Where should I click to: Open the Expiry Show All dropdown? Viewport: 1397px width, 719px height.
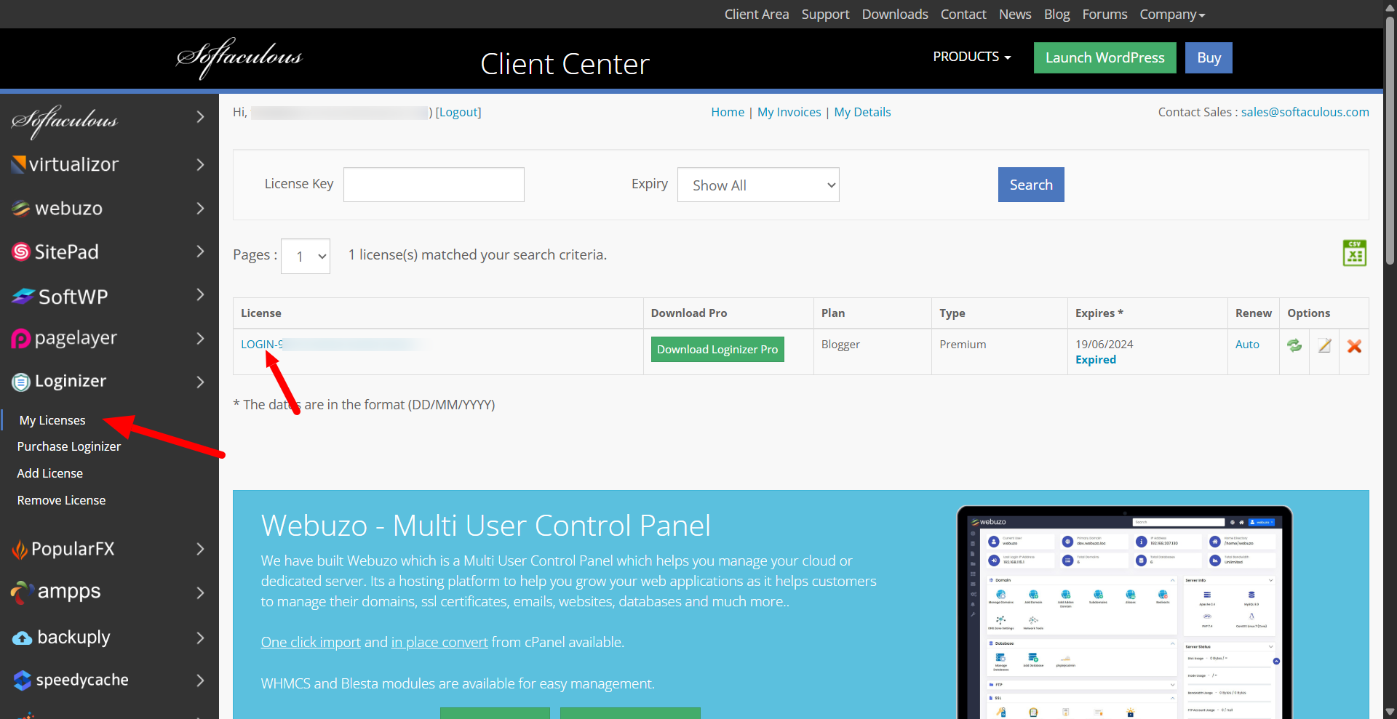(x=758, y=185)
